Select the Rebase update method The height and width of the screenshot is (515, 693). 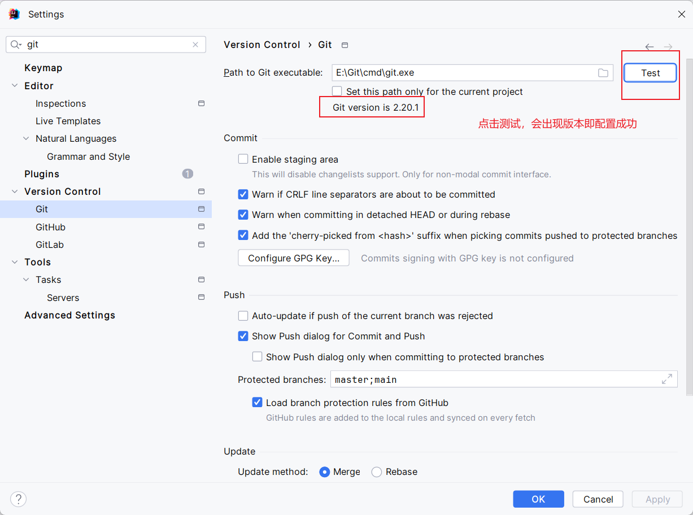tap(377, 472)
